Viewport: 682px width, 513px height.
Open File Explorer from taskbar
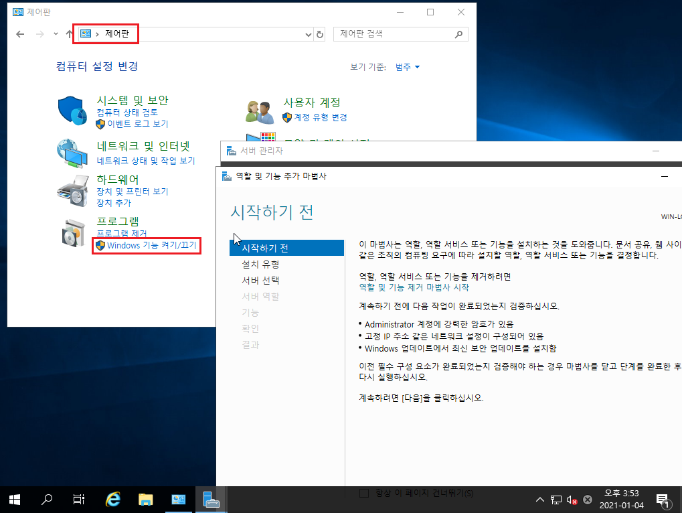[146, 500]
